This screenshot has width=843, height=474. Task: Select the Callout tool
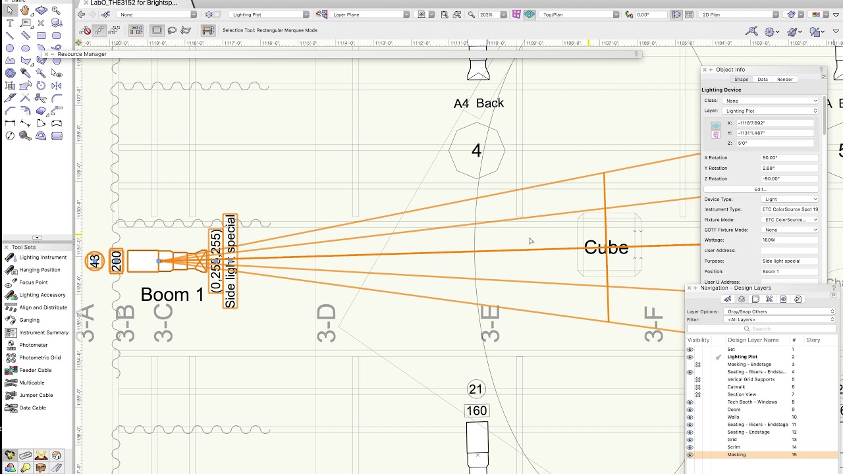point(25,23)
